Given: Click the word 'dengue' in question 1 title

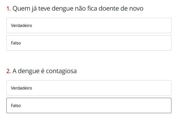Looking at the screenshot, I should pyautogui.click(x=62, y=9).
